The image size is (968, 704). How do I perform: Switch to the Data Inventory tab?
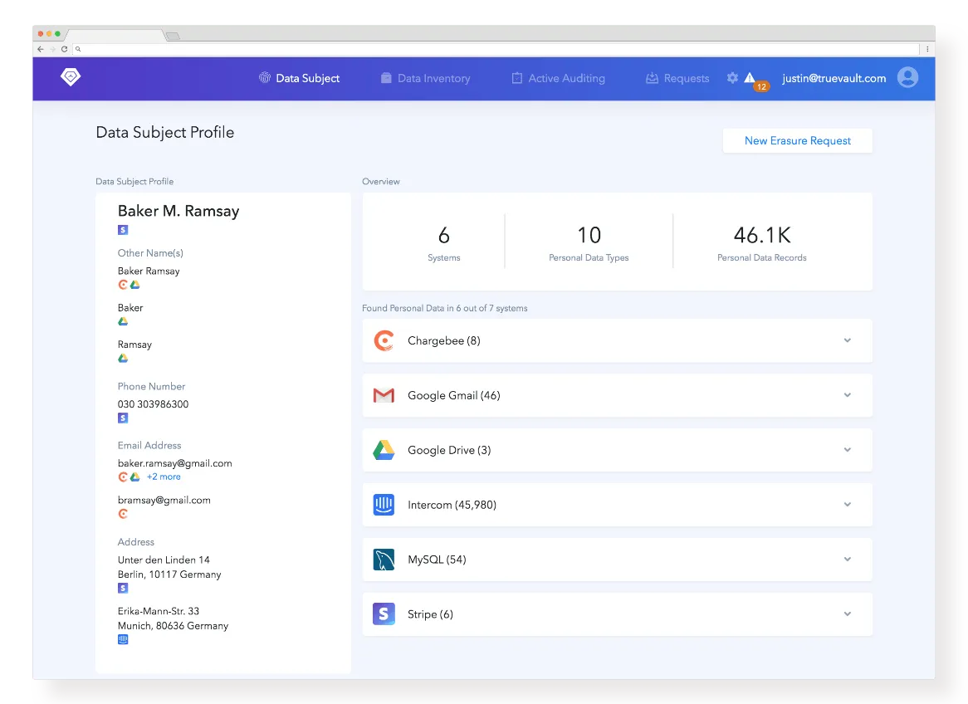(x=425, y=78)
